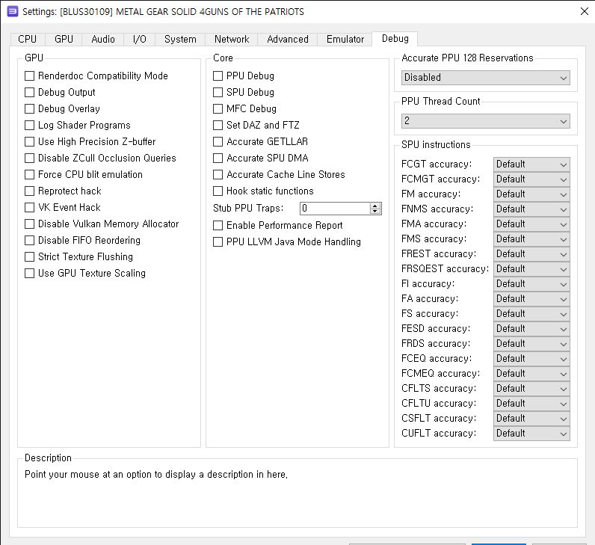Expand CFLTS accuracy dropdown
Screen dimensions: 595x545
(x=531, y=389)
